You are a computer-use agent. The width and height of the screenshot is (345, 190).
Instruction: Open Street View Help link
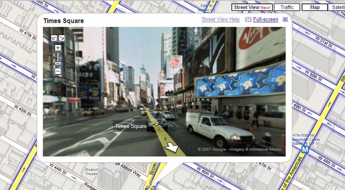[x=221, y=19]
